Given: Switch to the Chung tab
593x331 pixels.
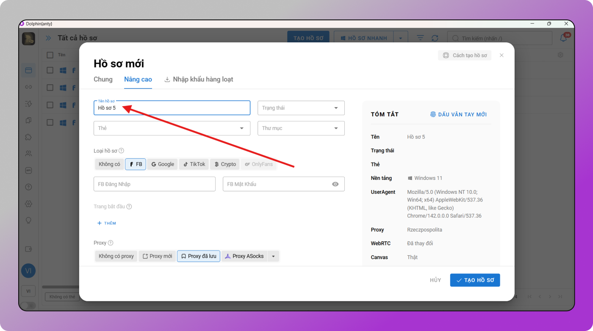Looking at the screenshot, I should [x=103, y=79].
